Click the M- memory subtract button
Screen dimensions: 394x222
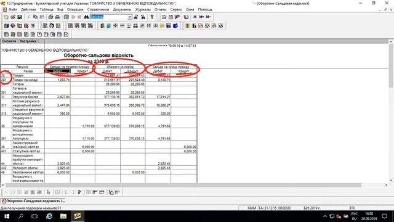click(x=208, y=17)
